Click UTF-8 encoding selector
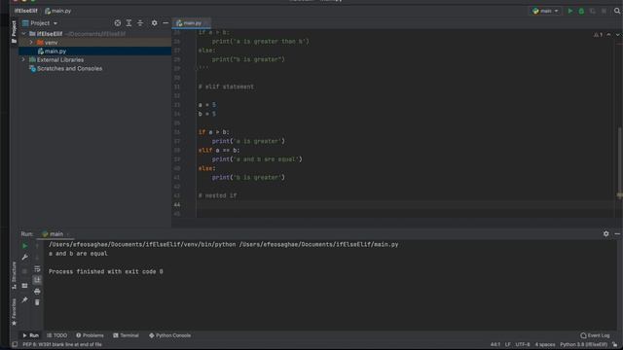Screen dimensions: 623x350 click(523, 344)
